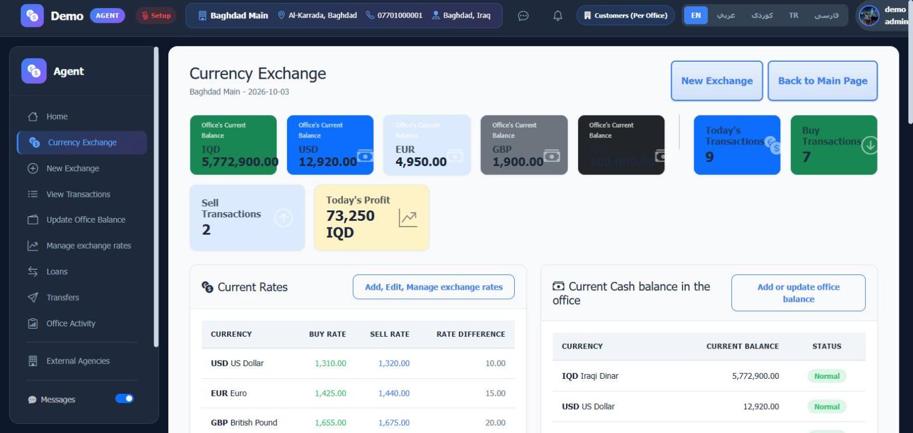The image size is (913, 433).
Task: Click the Normal status for IQD
Action: 827,376
